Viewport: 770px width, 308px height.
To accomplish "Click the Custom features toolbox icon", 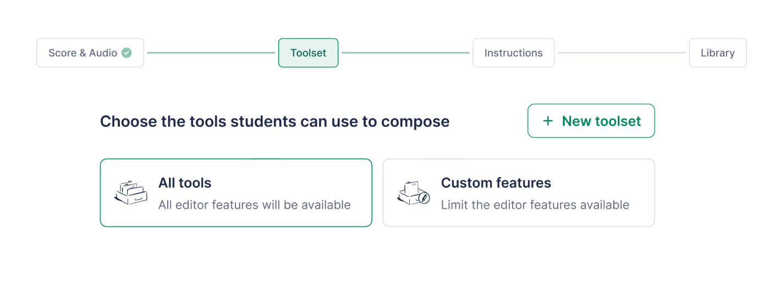I will [x=413, y=193].
